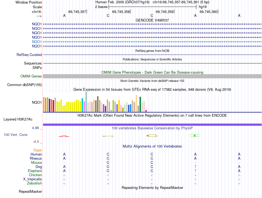Click the tallest gray-blue GTEx expression bar

point(86,101)
